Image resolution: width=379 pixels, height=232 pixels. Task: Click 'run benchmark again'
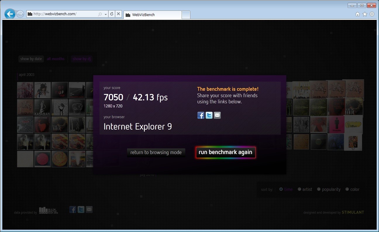pyautogui.click(x=225, y=152)
